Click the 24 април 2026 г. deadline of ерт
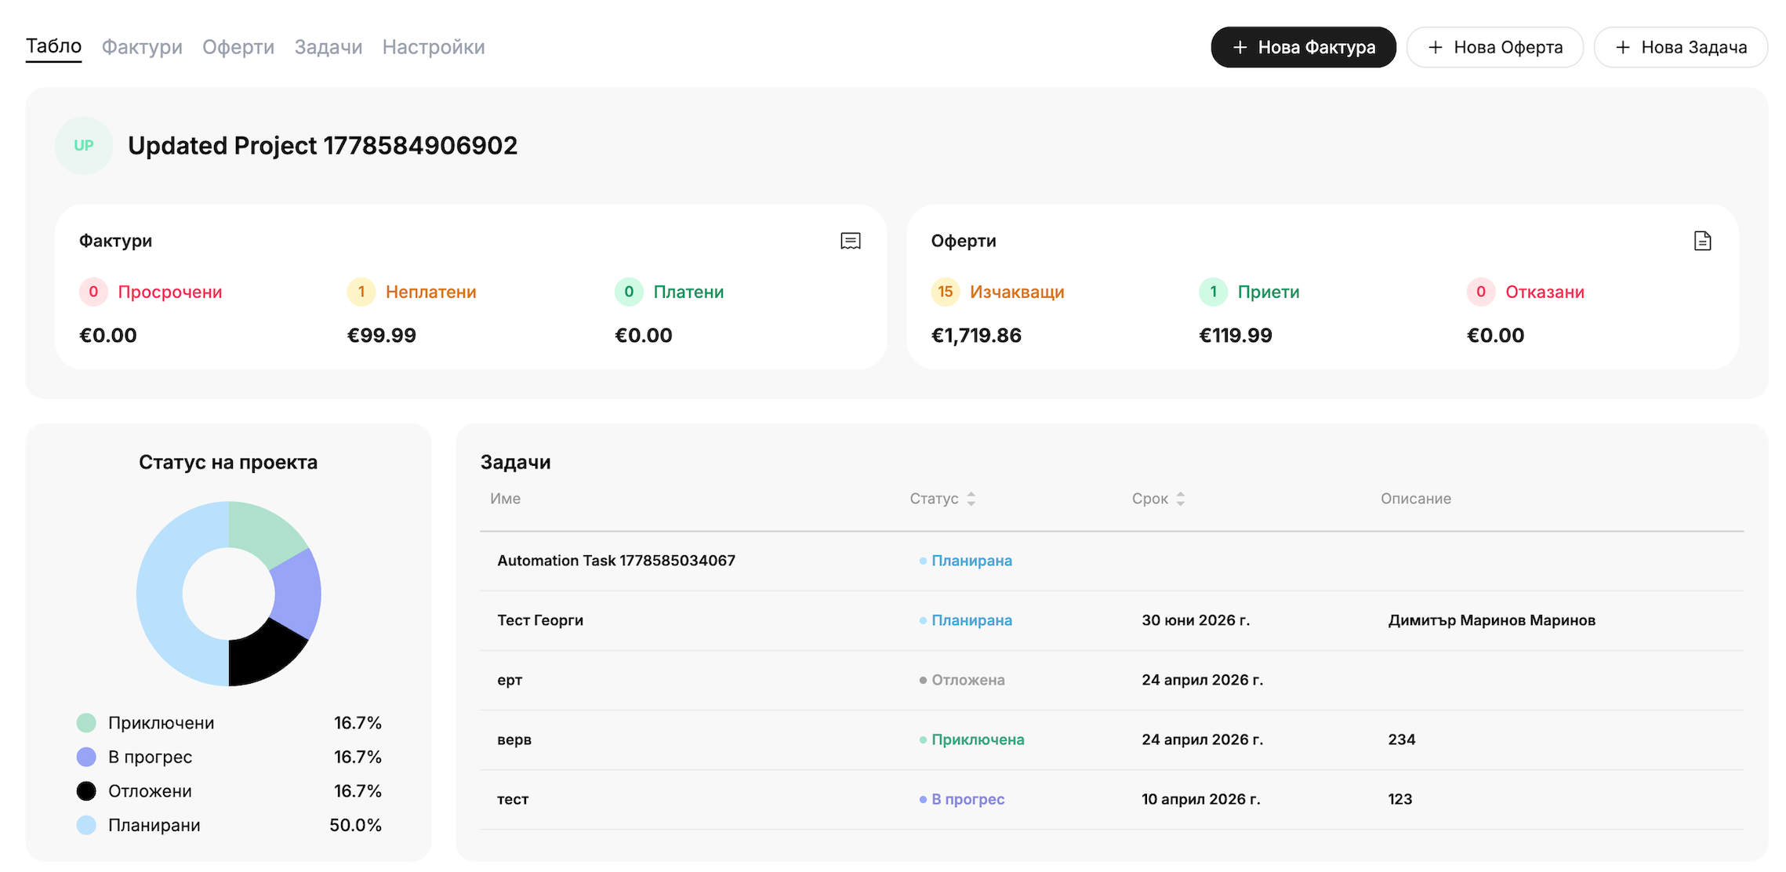 tap(1203, 680)
